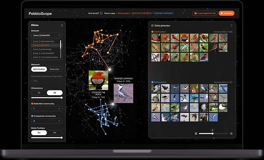Screen dimensions: 264x160
Task: Click the small grid icon left of slider
Action: click(x=196, y=134)
